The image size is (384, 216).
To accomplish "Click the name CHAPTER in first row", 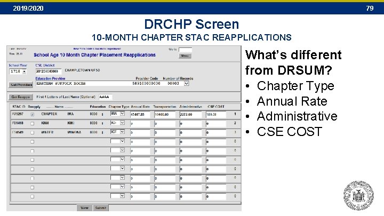I will [49, 114].
